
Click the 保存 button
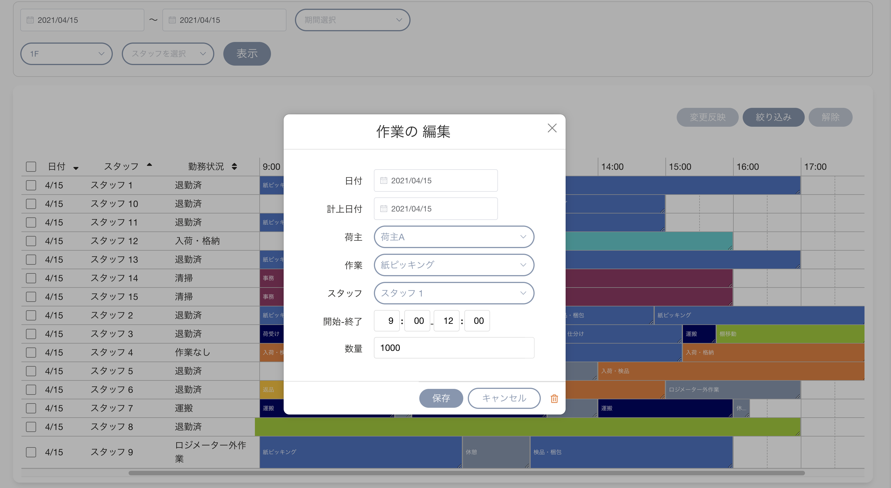pos(441,398)
